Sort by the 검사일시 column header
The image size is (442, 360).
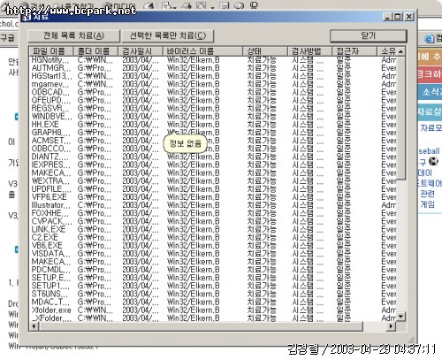pos(141,51)
